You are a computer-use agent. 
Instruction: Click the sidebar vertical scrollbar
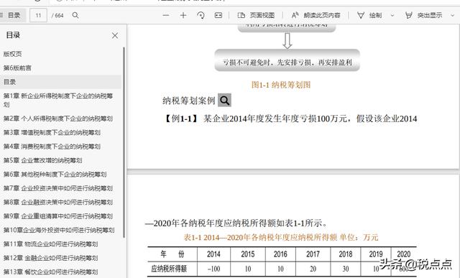124,142
